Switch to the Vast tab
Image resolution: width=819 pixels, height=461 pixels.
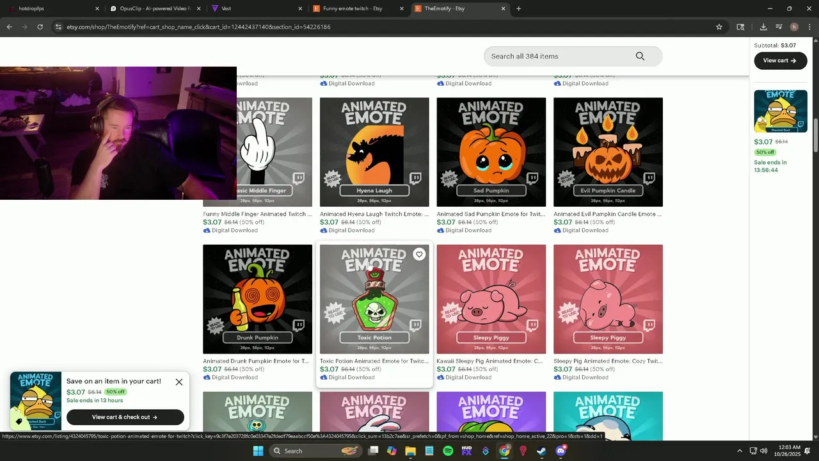(257, 9)
